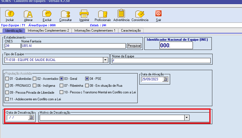Click the Nome da Equipe field
Image resolution: width=242 pixels, height=138 pixels.
coord(161,60)
